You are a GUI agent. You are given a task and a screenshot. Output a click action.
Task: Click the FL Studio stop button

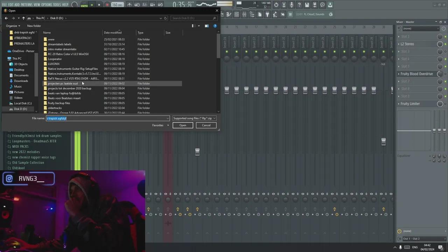[99, 5]
